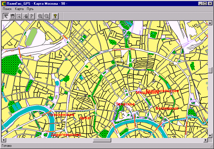The image size is (214, 149).
Task: Click the Готово status bar text
Action: point(7,146)
